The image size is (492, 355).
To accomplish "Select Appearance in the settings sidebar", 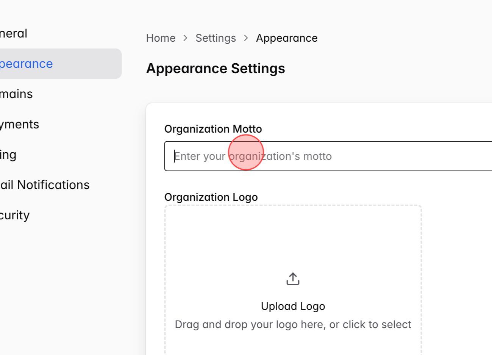I will click(27, 64).
